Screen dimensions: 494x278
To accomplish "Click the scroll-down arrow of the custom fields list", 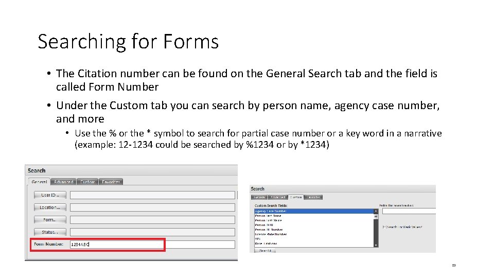I will (376, 245).
